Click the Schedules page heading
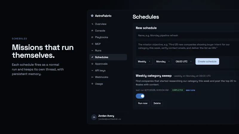This screenshot has height=134, width=239. click(146, 17)
